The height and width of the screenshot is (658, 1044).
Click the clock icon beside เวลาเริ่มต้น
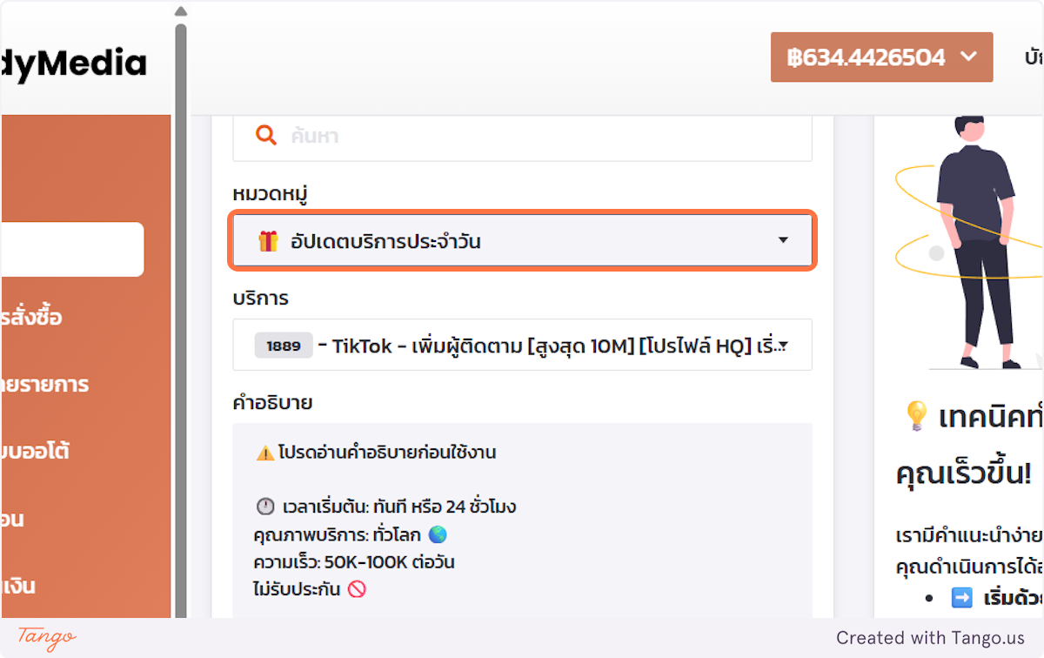pyautogui.click(x=265, y=507)
